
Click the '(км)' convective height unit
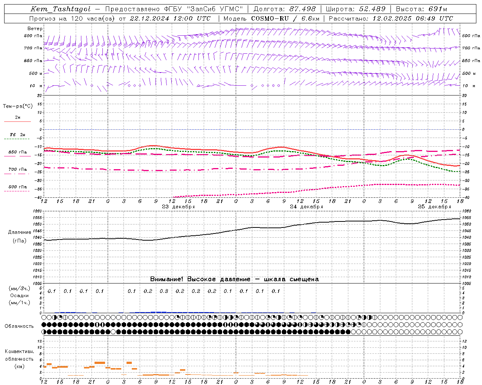click(20, 366)
